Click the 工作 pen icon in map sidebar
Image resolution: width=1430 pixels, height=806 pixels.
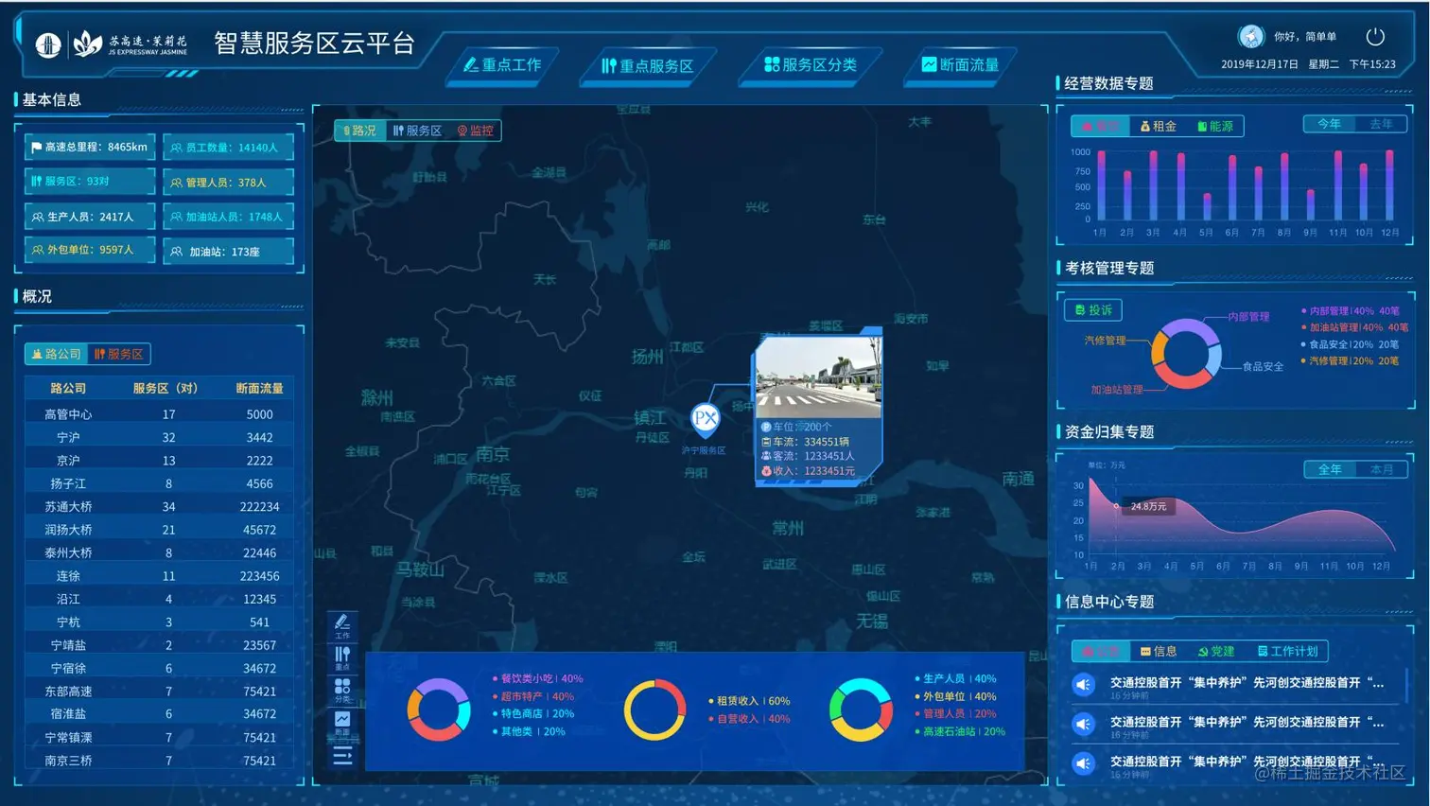point(342,625)
